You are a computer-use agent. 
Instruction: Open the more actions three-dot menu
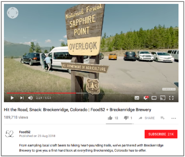[x=173, y=118]
